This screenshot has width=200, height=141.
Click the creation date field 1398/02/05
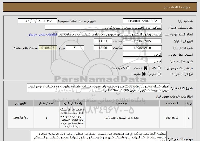click(142, 41)
